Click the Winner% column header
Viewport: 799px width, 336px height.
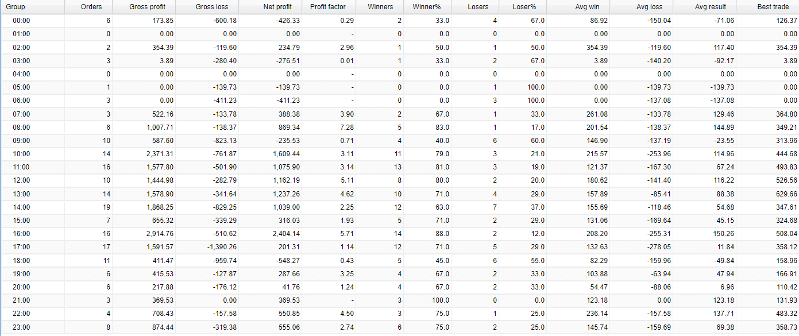coord(427,7)
